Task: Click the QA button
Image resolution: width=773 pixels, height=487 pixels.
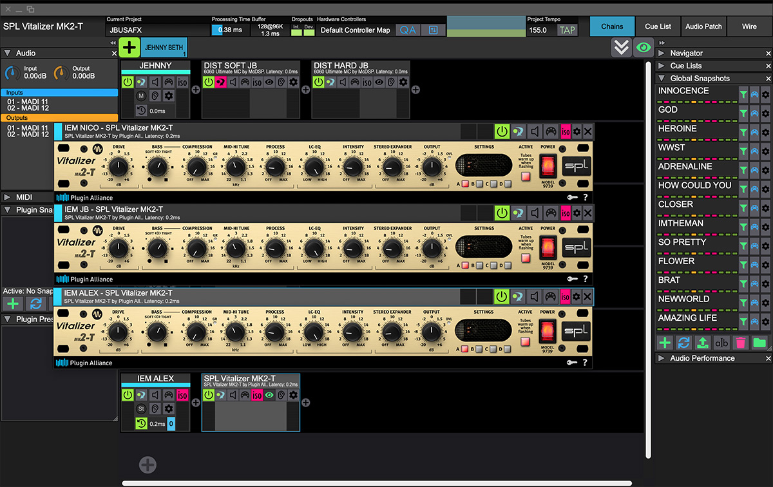Action: (x=408, y=30)
